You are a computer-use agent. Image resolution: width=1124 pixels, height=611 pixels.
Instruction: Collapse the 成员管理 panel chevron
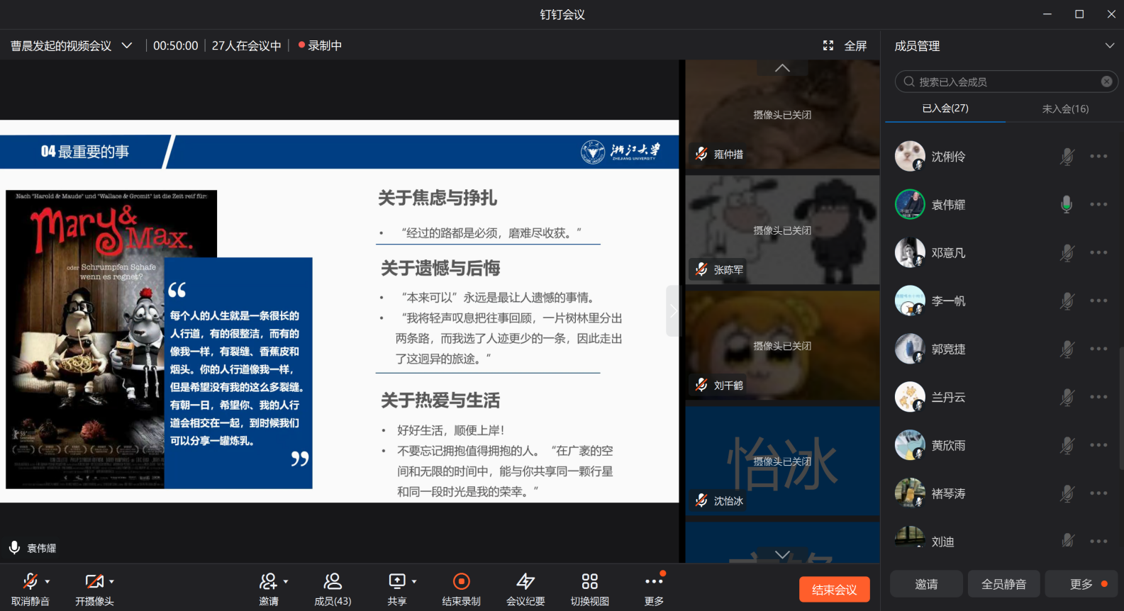coord(1110,45)
